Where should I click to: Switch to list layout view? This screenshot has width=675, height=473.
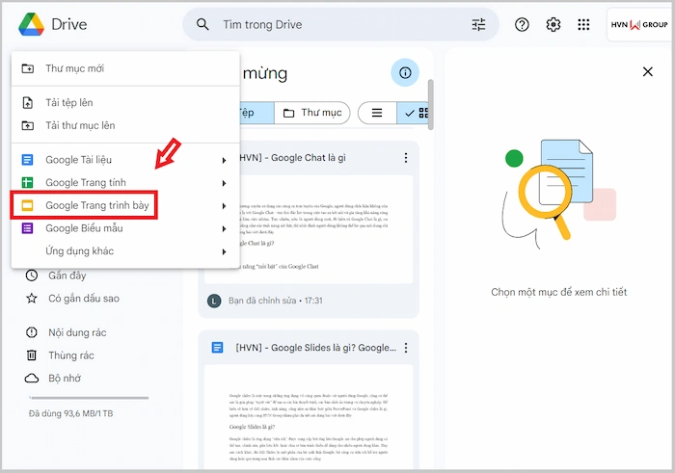[x=377, y=113]
